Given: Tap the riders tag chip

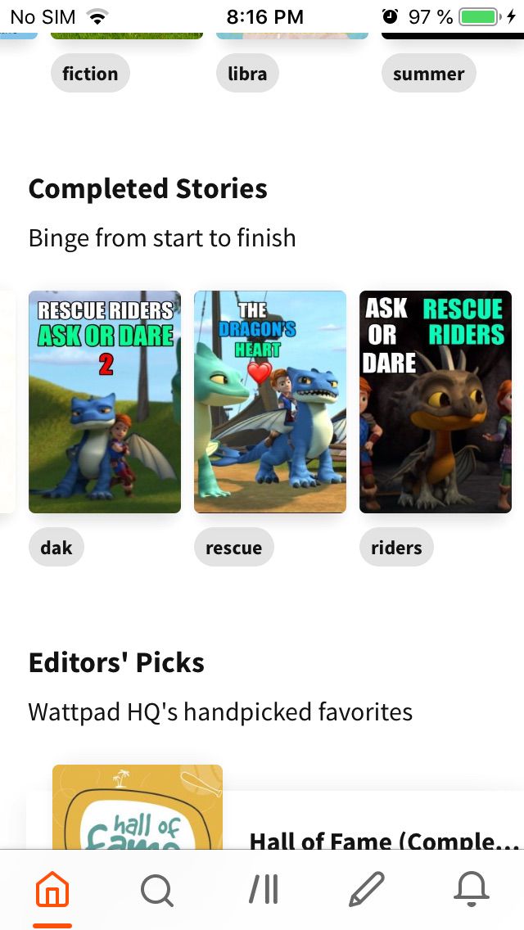Looking at the screenshot, I should (x=396, y=547).
